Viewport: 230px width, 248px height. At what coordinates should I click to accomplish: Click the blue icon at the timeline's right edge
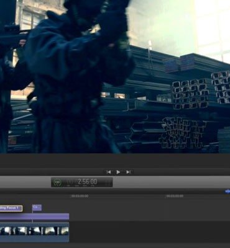pyautogui.click(x=228, y=192)
